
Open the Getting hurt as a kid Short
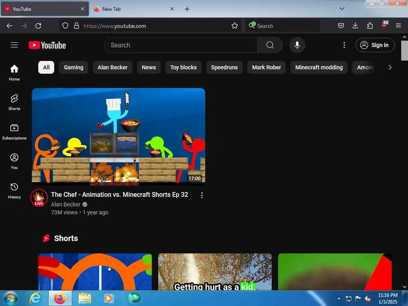(x=215, y=272)
